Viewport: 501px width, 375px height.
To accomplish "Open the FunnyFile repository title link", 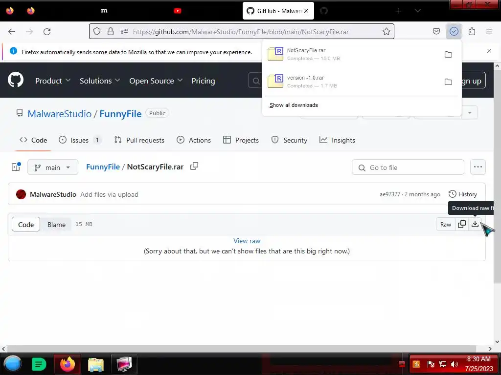I will click(x=120, y=114).
